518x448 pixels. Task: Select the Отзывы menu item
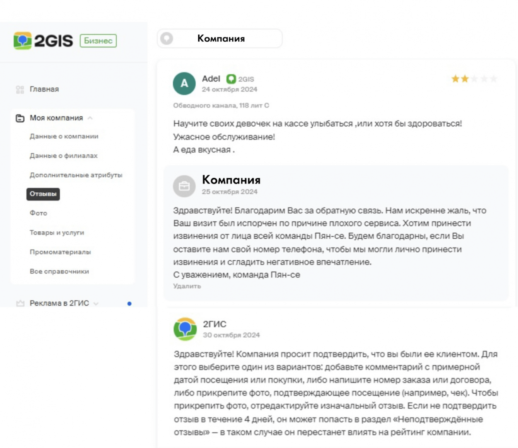point(43,194)
